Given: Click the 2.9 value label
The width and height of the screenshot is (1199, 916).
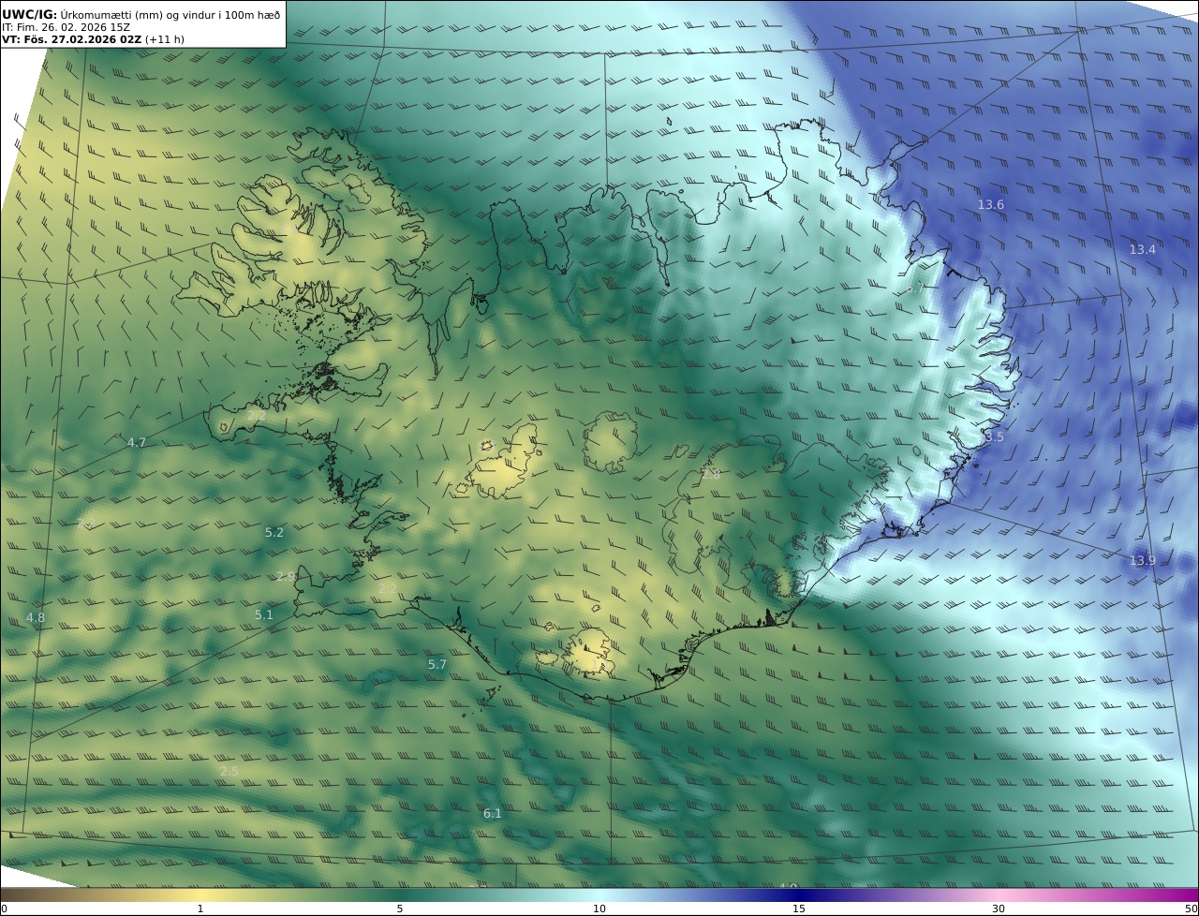Looking at the screenshot, I should click(286, 576).
